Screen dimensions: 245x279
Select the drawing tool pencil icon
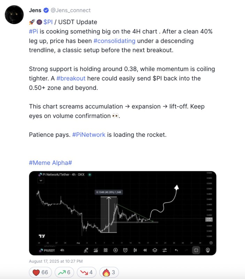[86, 250]
